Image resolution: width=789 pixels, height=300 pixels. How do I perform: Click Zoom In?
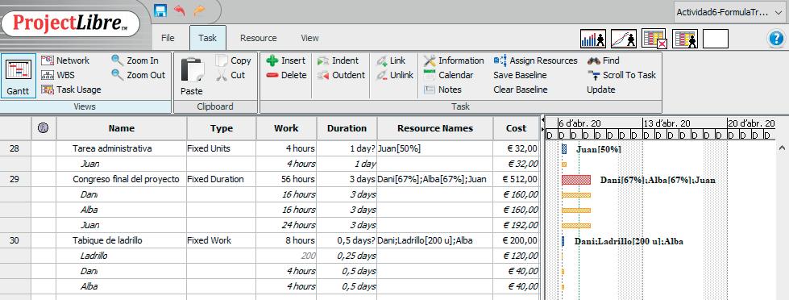pyautogui.click(x=135, y=60)
